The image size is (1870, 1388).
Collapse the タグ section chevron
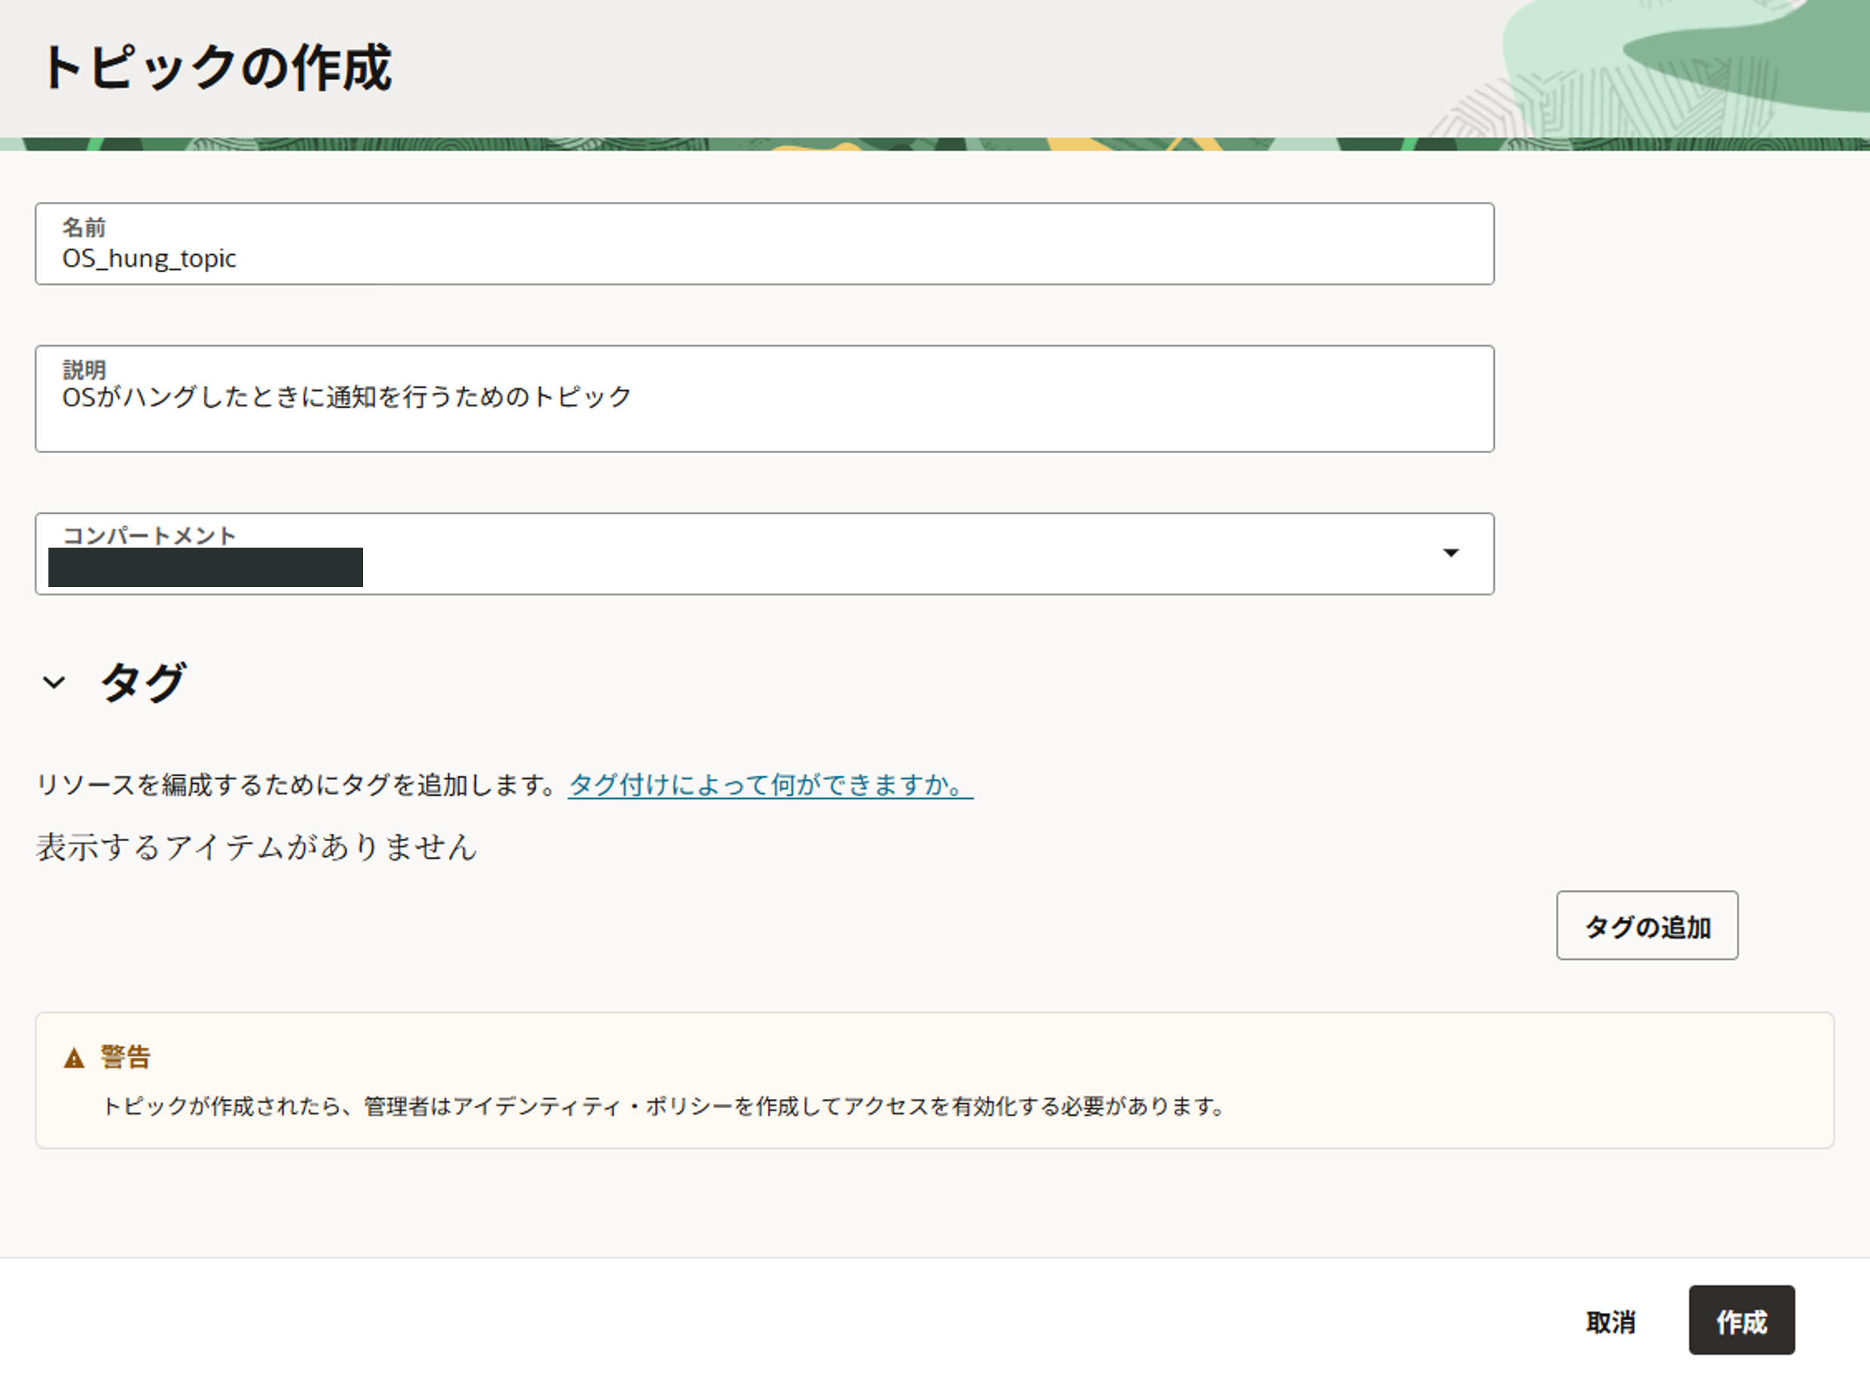click(x=54, y=682)
